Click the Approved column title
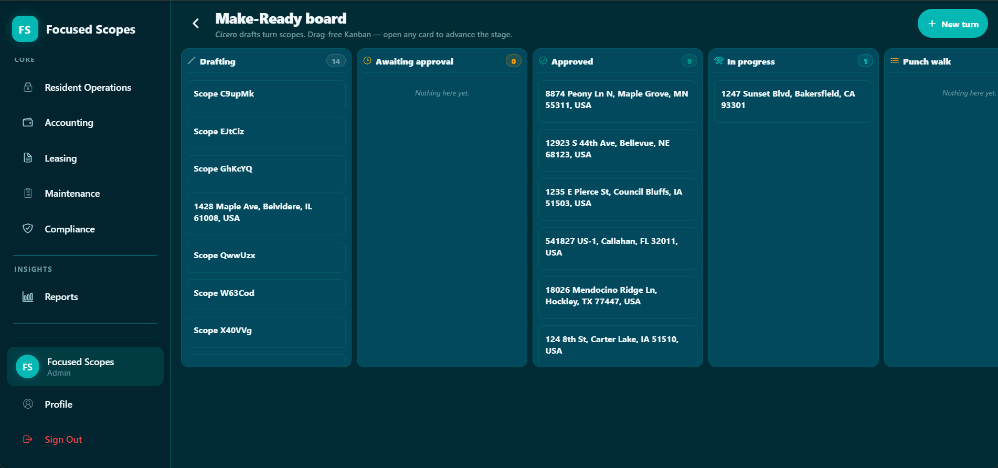 coord(572,61)
